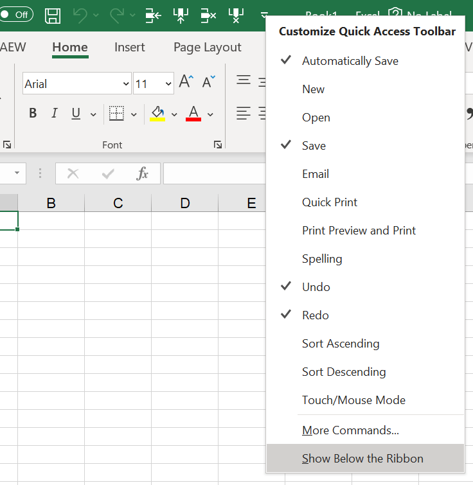Uncheck Redo in Quick Access menu

tap(315, 315)
